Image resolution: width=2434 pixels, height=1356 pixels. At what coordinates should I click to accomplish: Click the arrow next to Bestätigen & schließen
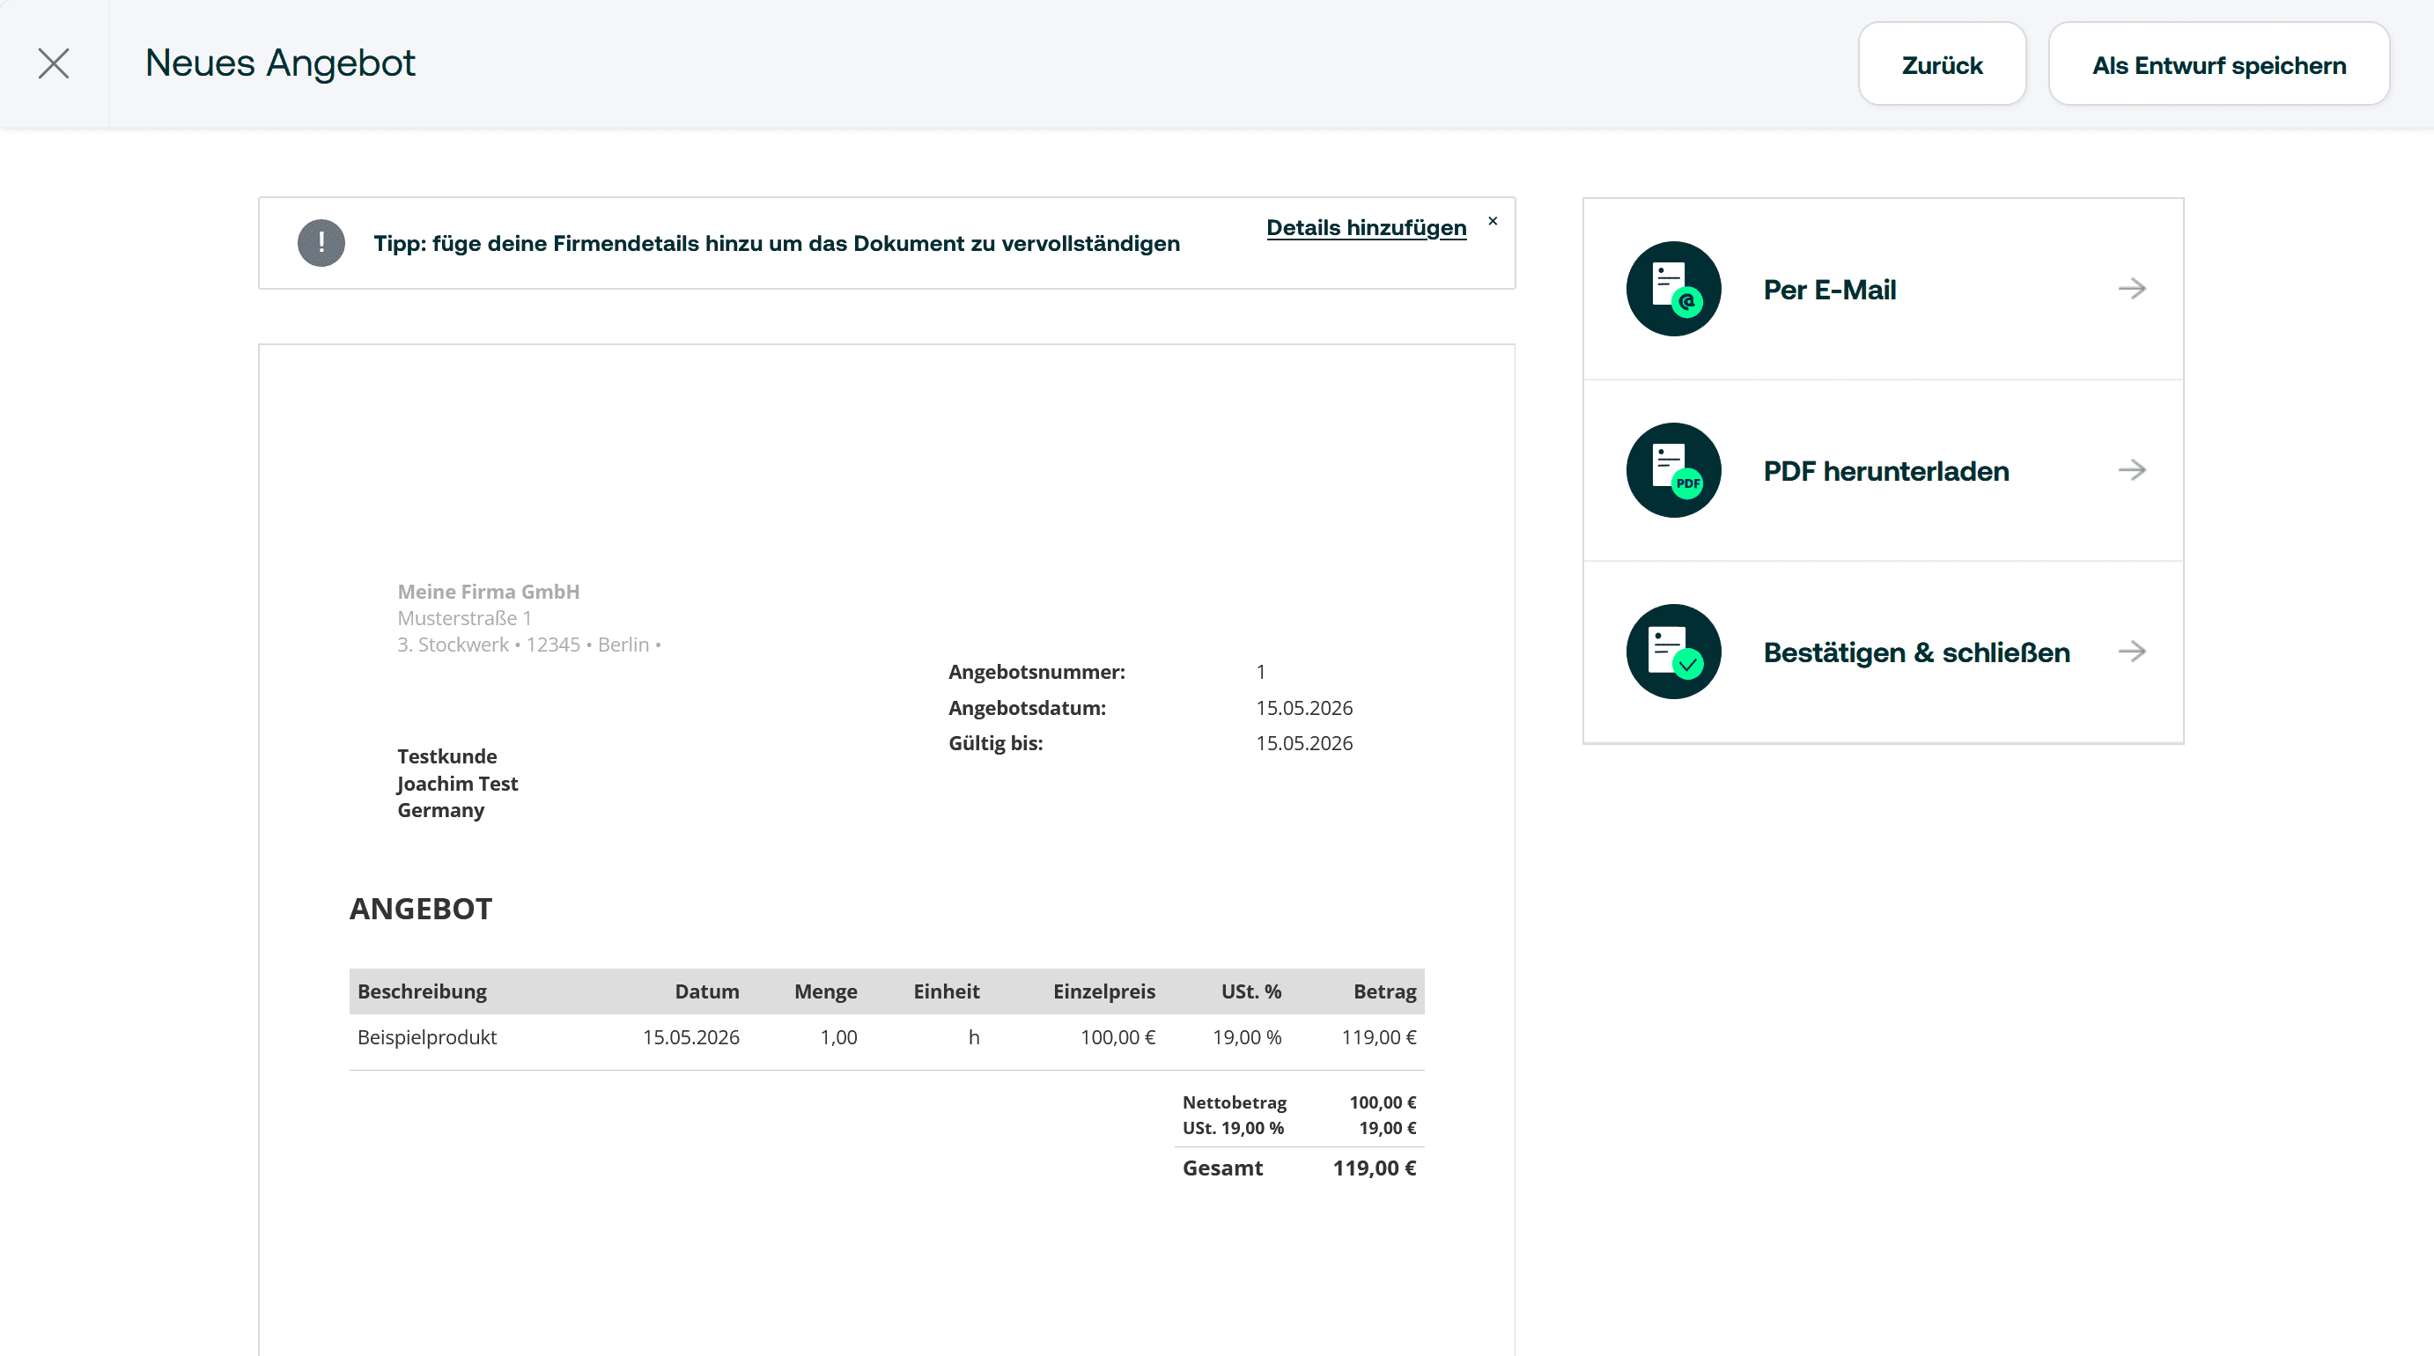tap(2132, 651)
